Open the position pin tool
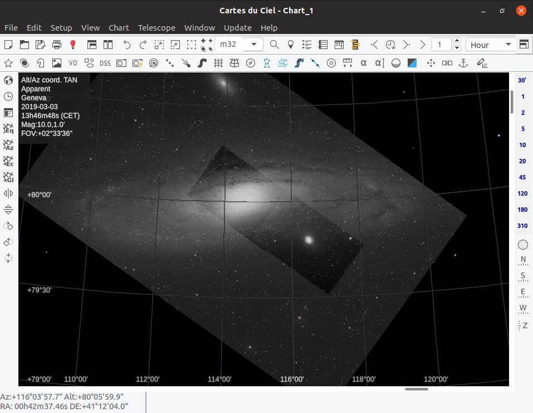Screen dimensions: 533x413 [x=291, y=45]
